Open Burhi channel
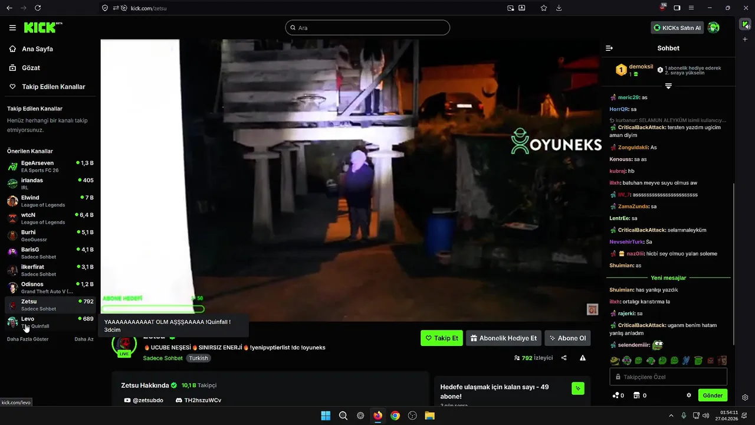Viewport: 755px width, 425px height. point(50,236)
